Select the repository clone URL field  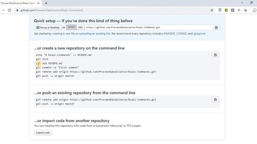pos(149,27)
